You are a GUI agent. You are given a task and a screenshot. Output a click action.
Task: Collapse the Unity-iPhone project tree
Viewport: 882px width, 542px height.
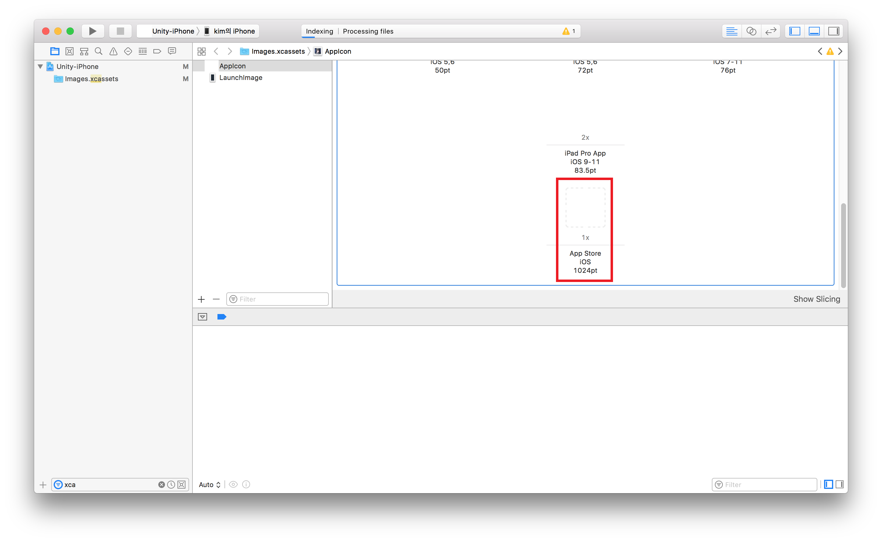41,66
